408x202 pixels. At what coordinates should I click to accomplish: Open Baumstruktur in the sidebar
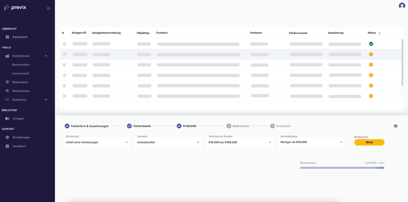tap(21, 65)
